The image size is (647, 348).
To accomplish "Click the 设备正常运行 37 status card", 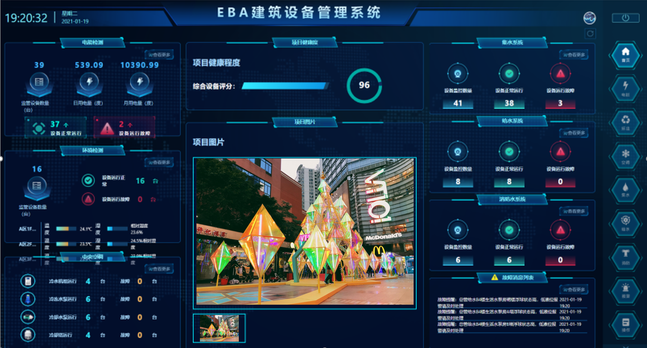I will [x=56, y=127].
